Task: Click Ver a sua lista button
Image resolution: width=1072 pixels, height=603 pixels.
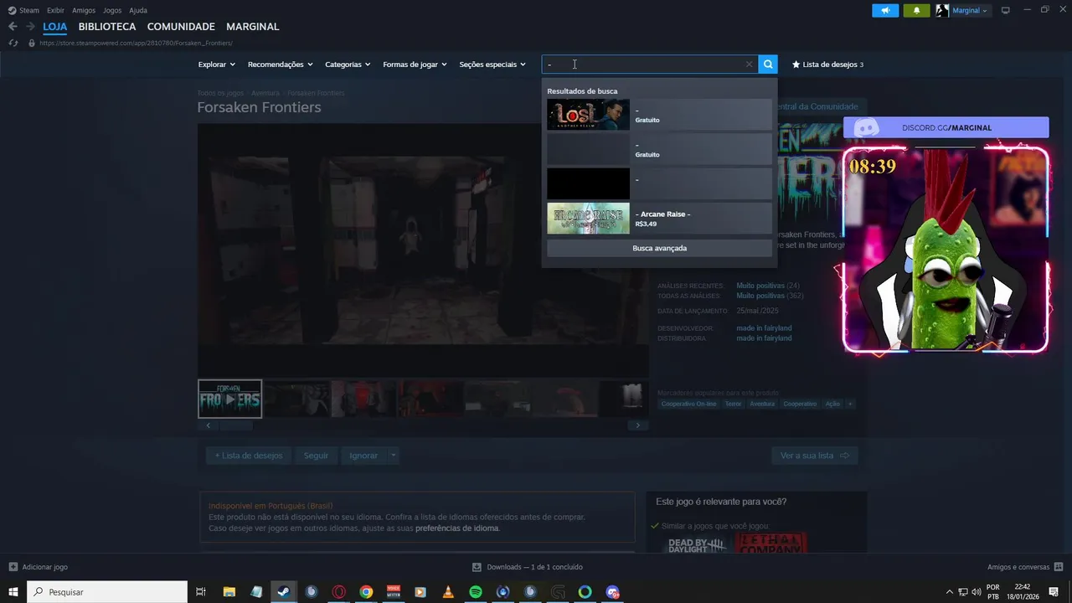Action: pos(814,456)
